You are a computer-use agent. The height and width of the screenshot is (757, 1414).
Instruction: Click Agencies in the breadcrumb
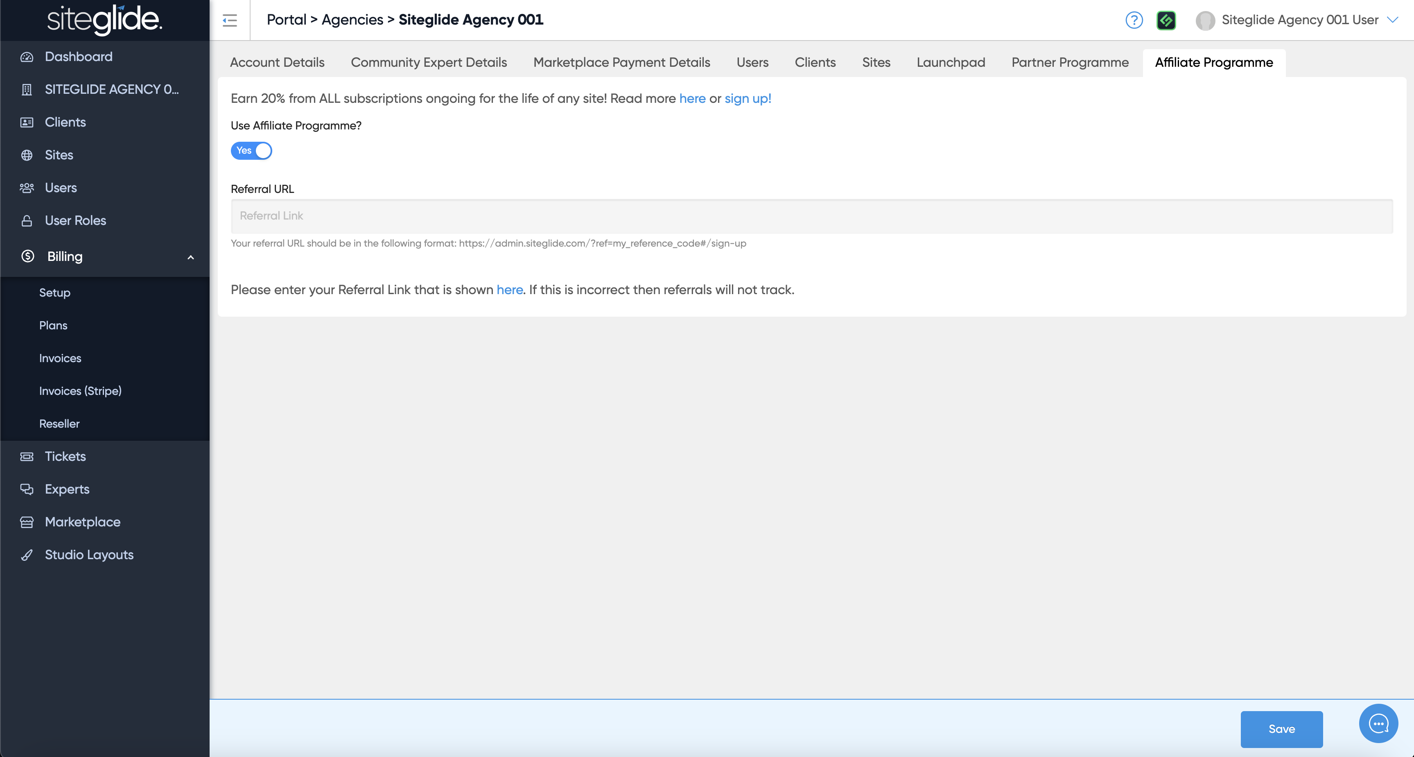pyautogui.click(x=352, y=20)
